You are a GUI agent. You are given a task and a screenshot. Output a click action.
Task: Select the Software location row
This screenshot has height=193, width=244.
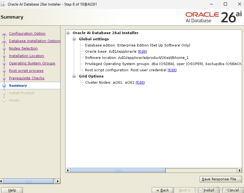point(137,58)
